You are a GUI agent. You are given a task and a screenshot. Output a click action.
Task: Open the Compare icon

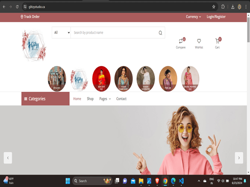tap(181, 41)
